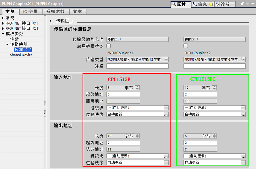Collapse navigation tree using upper splitter arrow
This screenshot has width=256, height=169.
[45, 104]
